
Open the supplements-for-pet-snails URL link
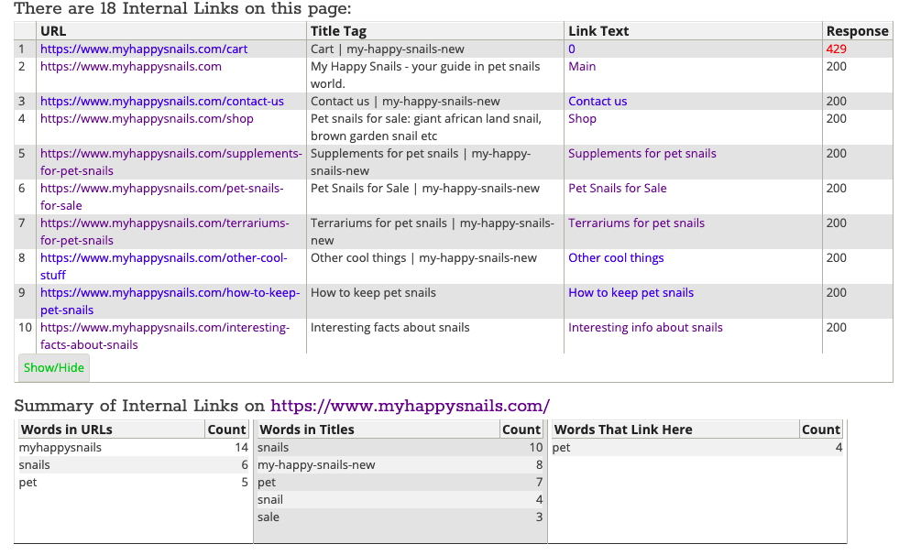pyautogui.click(x=170, y=162)
